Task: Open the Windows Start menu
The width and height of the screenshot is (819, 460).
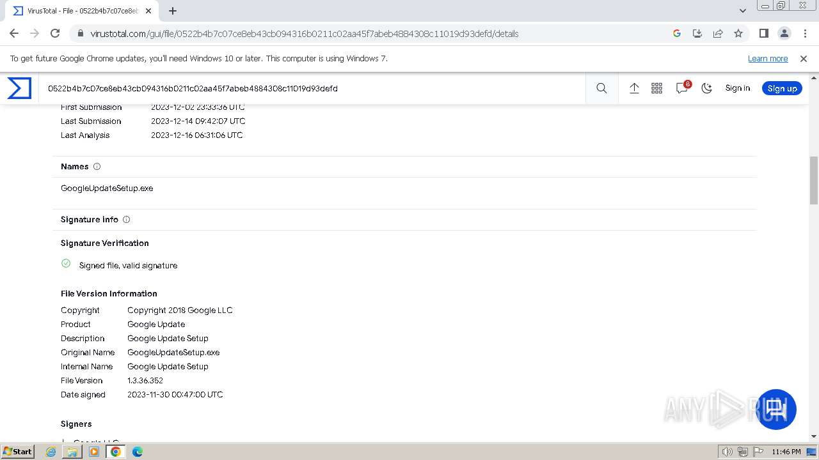Action: [17, 451]
